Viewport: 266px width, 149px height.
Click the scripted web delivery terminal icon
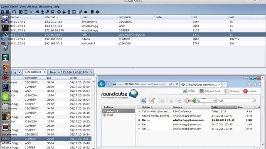tap(74, 12)
